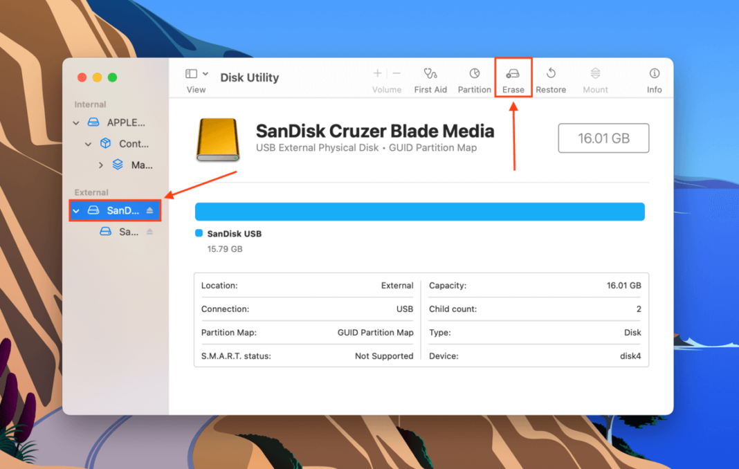The image size is (739, 469).
Task: Open the View options dropdown
Action: [196, 75]
